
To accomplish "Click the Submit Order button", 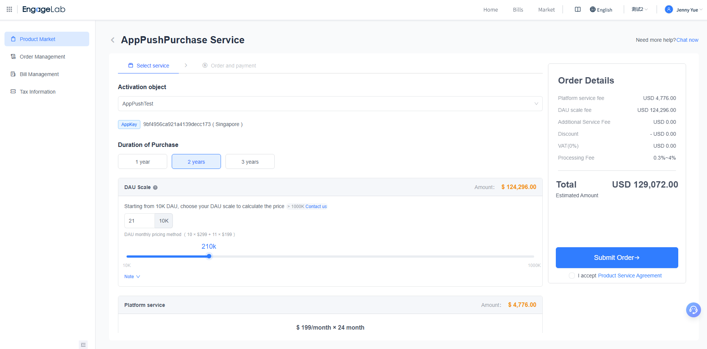I will (617, 258).
